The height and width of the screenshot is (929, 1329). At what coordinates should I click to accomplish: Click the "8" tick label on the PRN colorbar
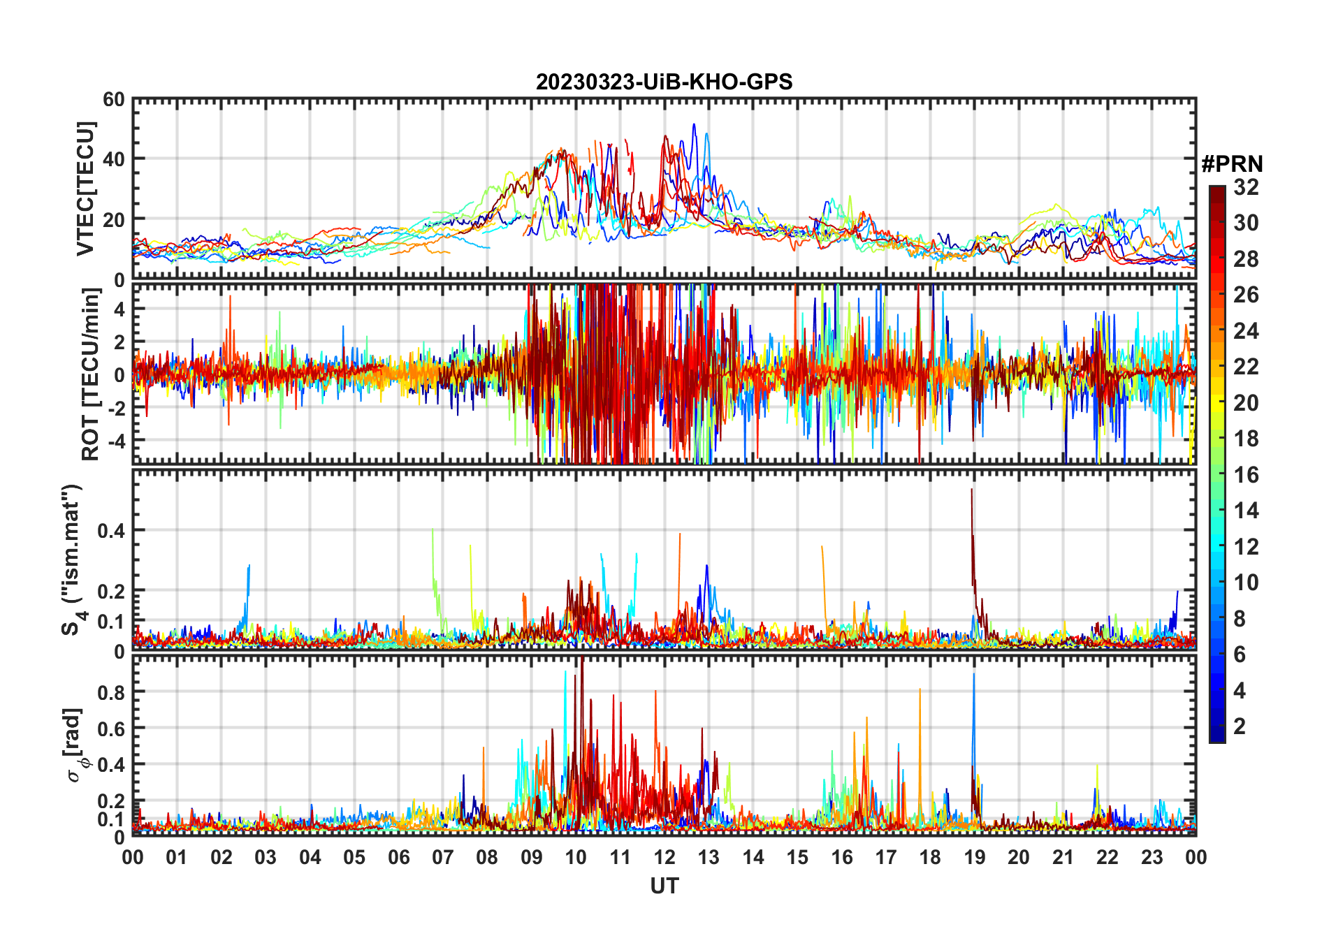point(1240,619)
